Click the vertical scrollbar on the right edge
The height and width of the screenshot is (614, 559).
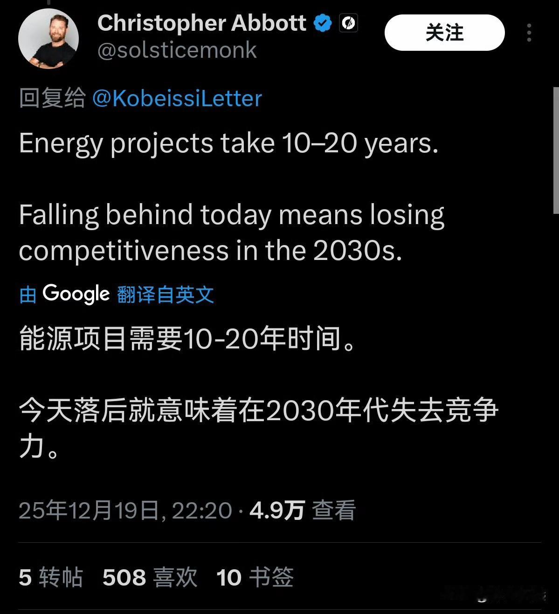pos(556,149)
